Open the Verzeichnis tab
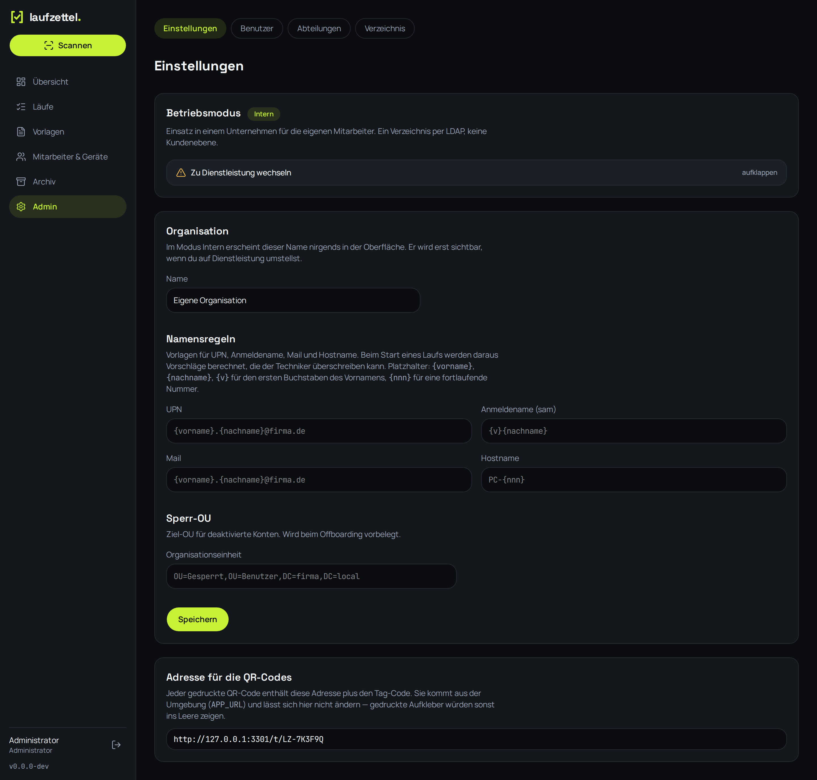This screenshot has height=780, width=817. 385,28
